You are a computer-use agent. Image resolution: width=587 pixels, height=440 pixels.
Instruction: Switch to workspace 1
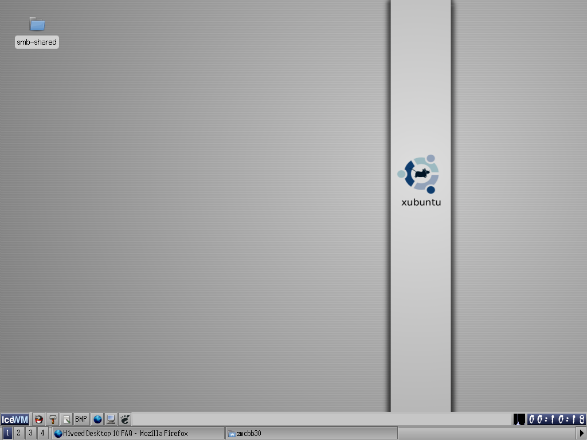coord(7,433)
